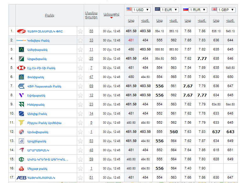Click the Inecobank green logo icon

click(21, 104)
